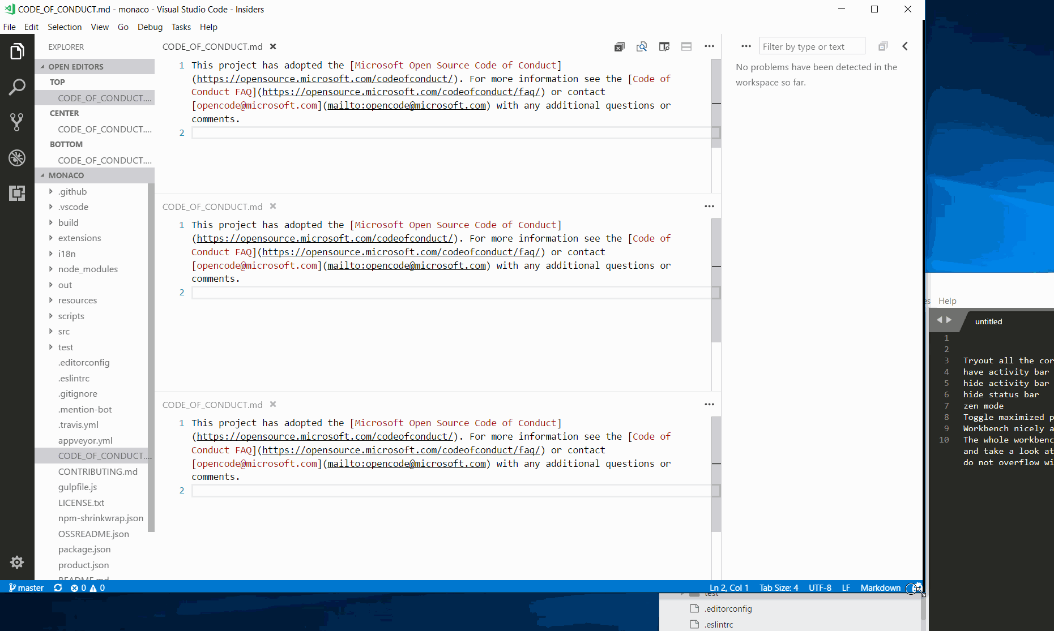The width and height of the screenshot is (1054, 631).
Task: Open more actions for center editor group
Action: 709,207
